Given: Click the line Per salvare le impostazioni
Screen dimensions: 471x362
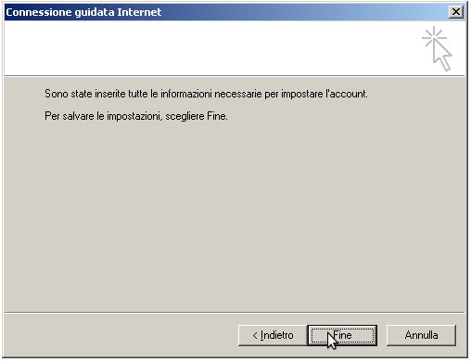Looking at the screenshot, I should pos(136,116).
